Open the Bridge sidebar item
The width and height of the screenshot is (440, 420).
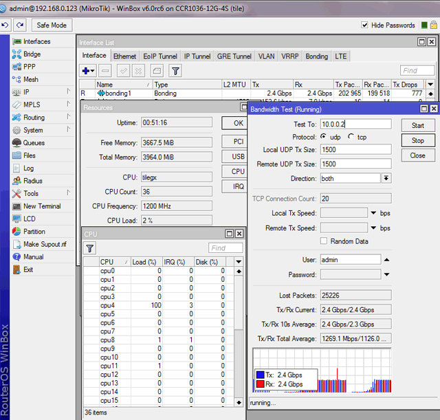tap(32, 54)
